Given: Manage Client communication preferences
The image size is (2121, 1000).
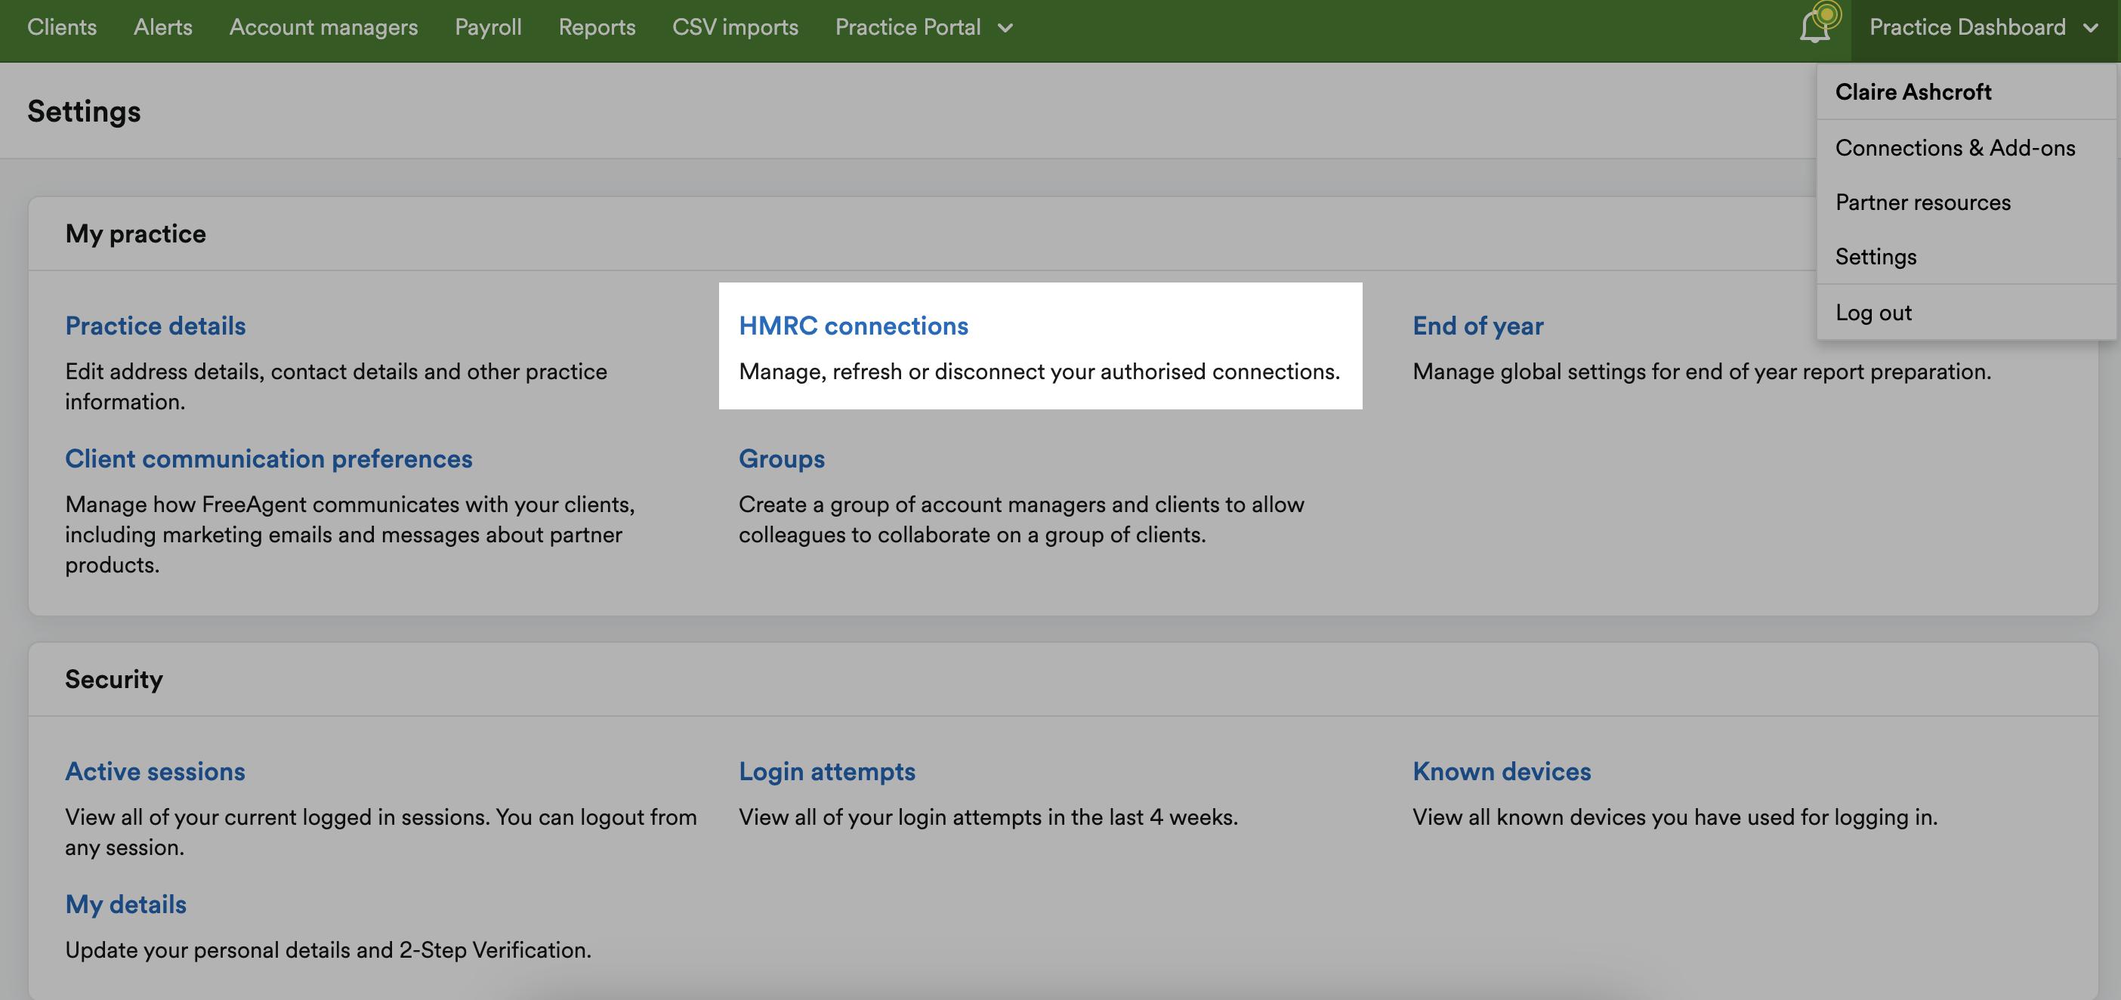Looking at the screenshot, I should point(268,458).
